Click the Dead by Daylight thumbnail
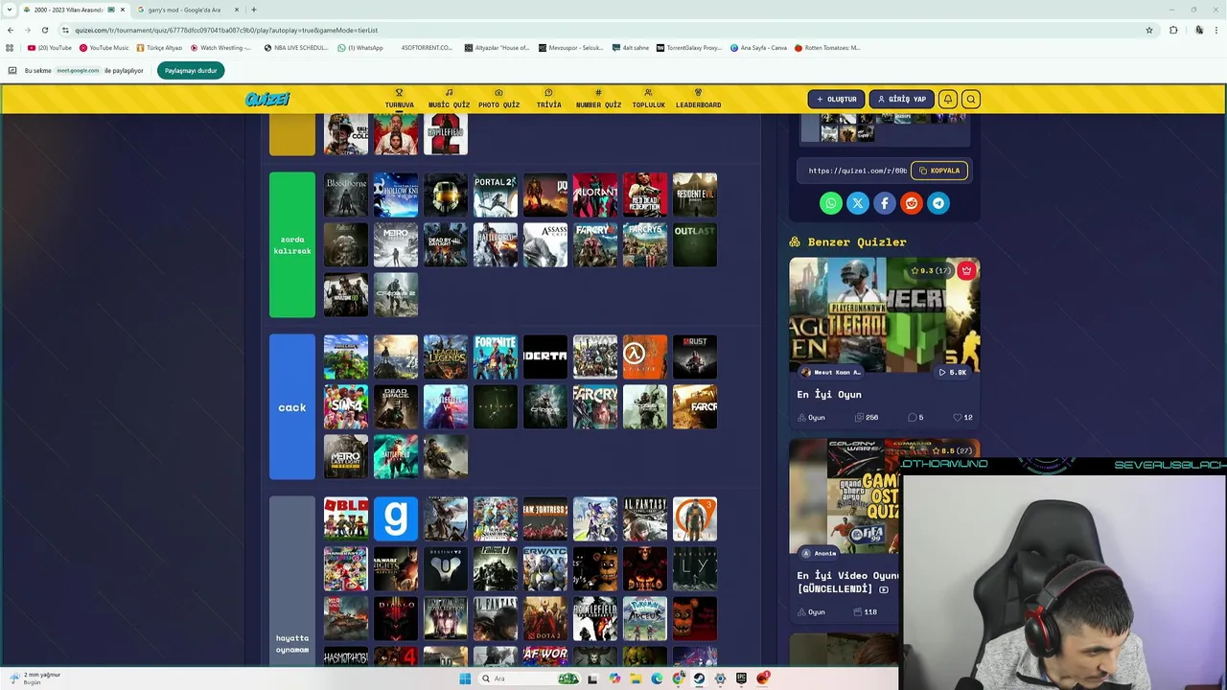The width and height of the screenshot is (1227, 690). click(x=446, y=244)
